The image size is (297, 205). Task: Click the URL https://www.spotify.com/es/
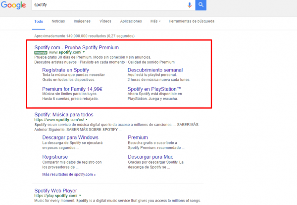coord(59,120)
